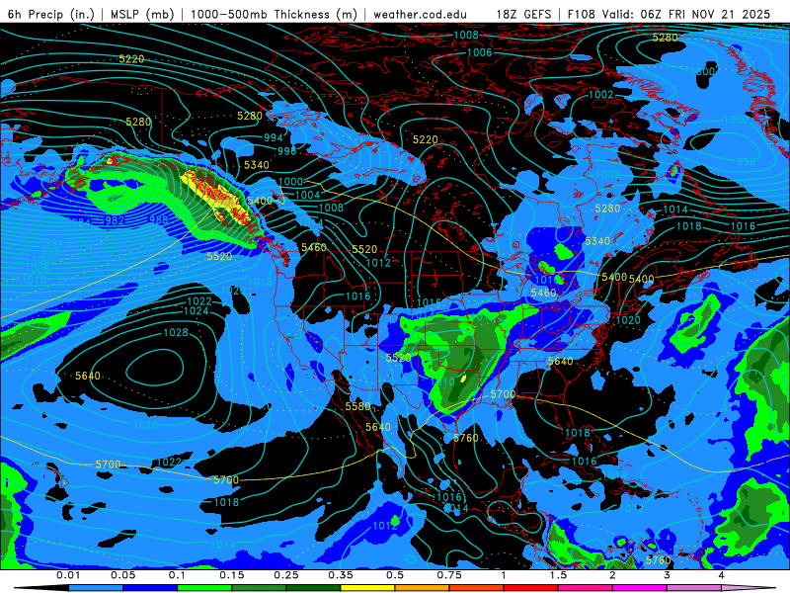This screenshot has width=790, height=593.
Task: Click the '1006' isobar label below '1008' at top
Action: 479,53
